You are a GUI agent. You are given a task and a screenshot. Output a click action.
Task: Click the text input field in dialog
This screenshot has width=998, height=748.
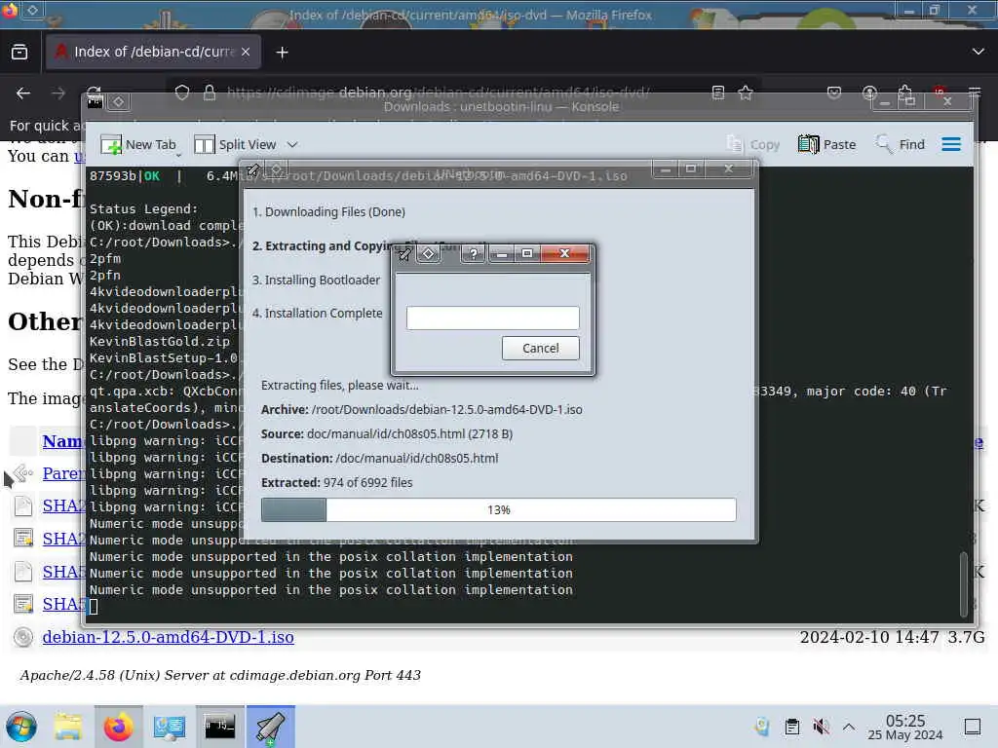click(492, 318)
